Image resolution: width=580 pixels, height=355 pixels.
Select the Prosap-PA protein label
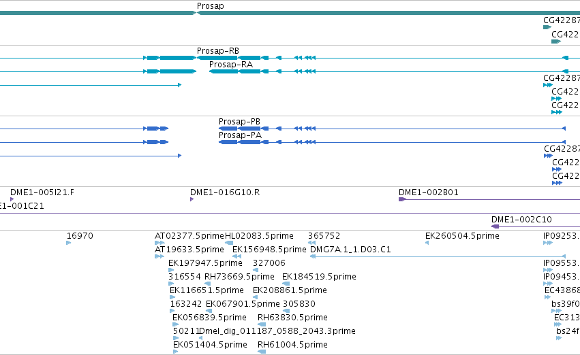click(240, 135)
